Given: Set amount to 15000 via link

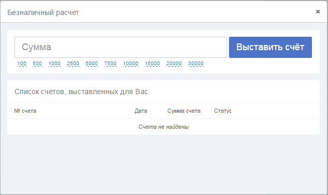Looking at the screenshot, I should [152, 64].
